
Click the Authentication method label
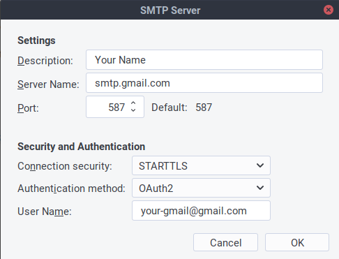point(71,188)
